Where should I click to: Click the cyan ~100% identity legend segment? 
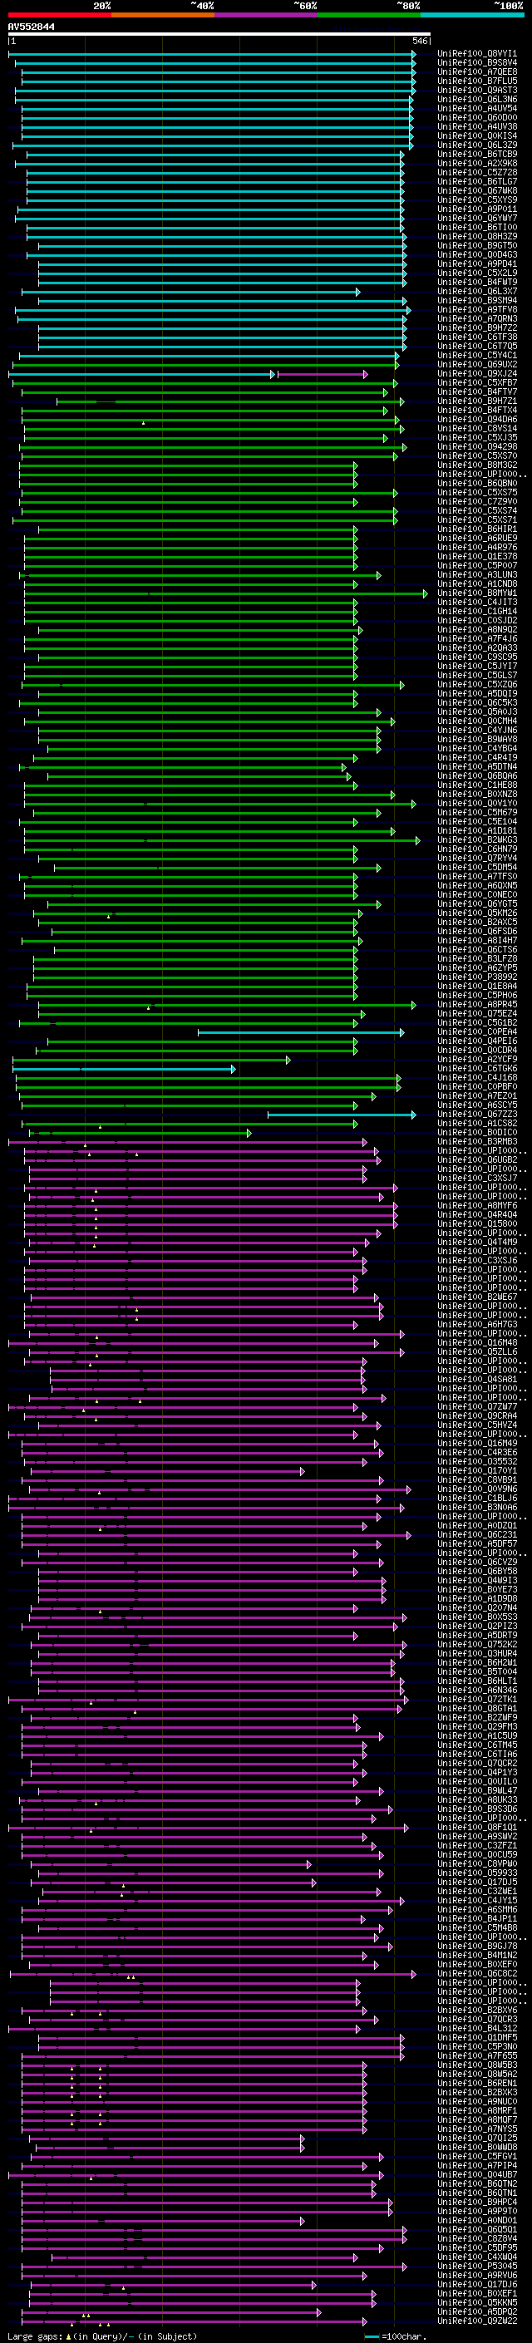click(472, 15)
